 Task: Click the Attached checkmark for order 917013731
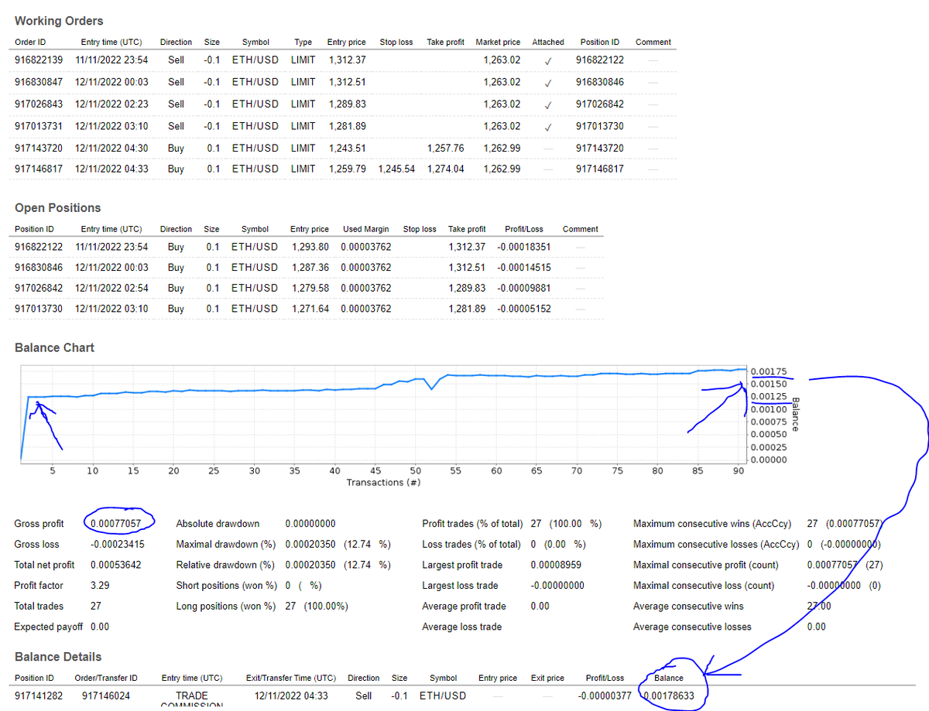548,127
